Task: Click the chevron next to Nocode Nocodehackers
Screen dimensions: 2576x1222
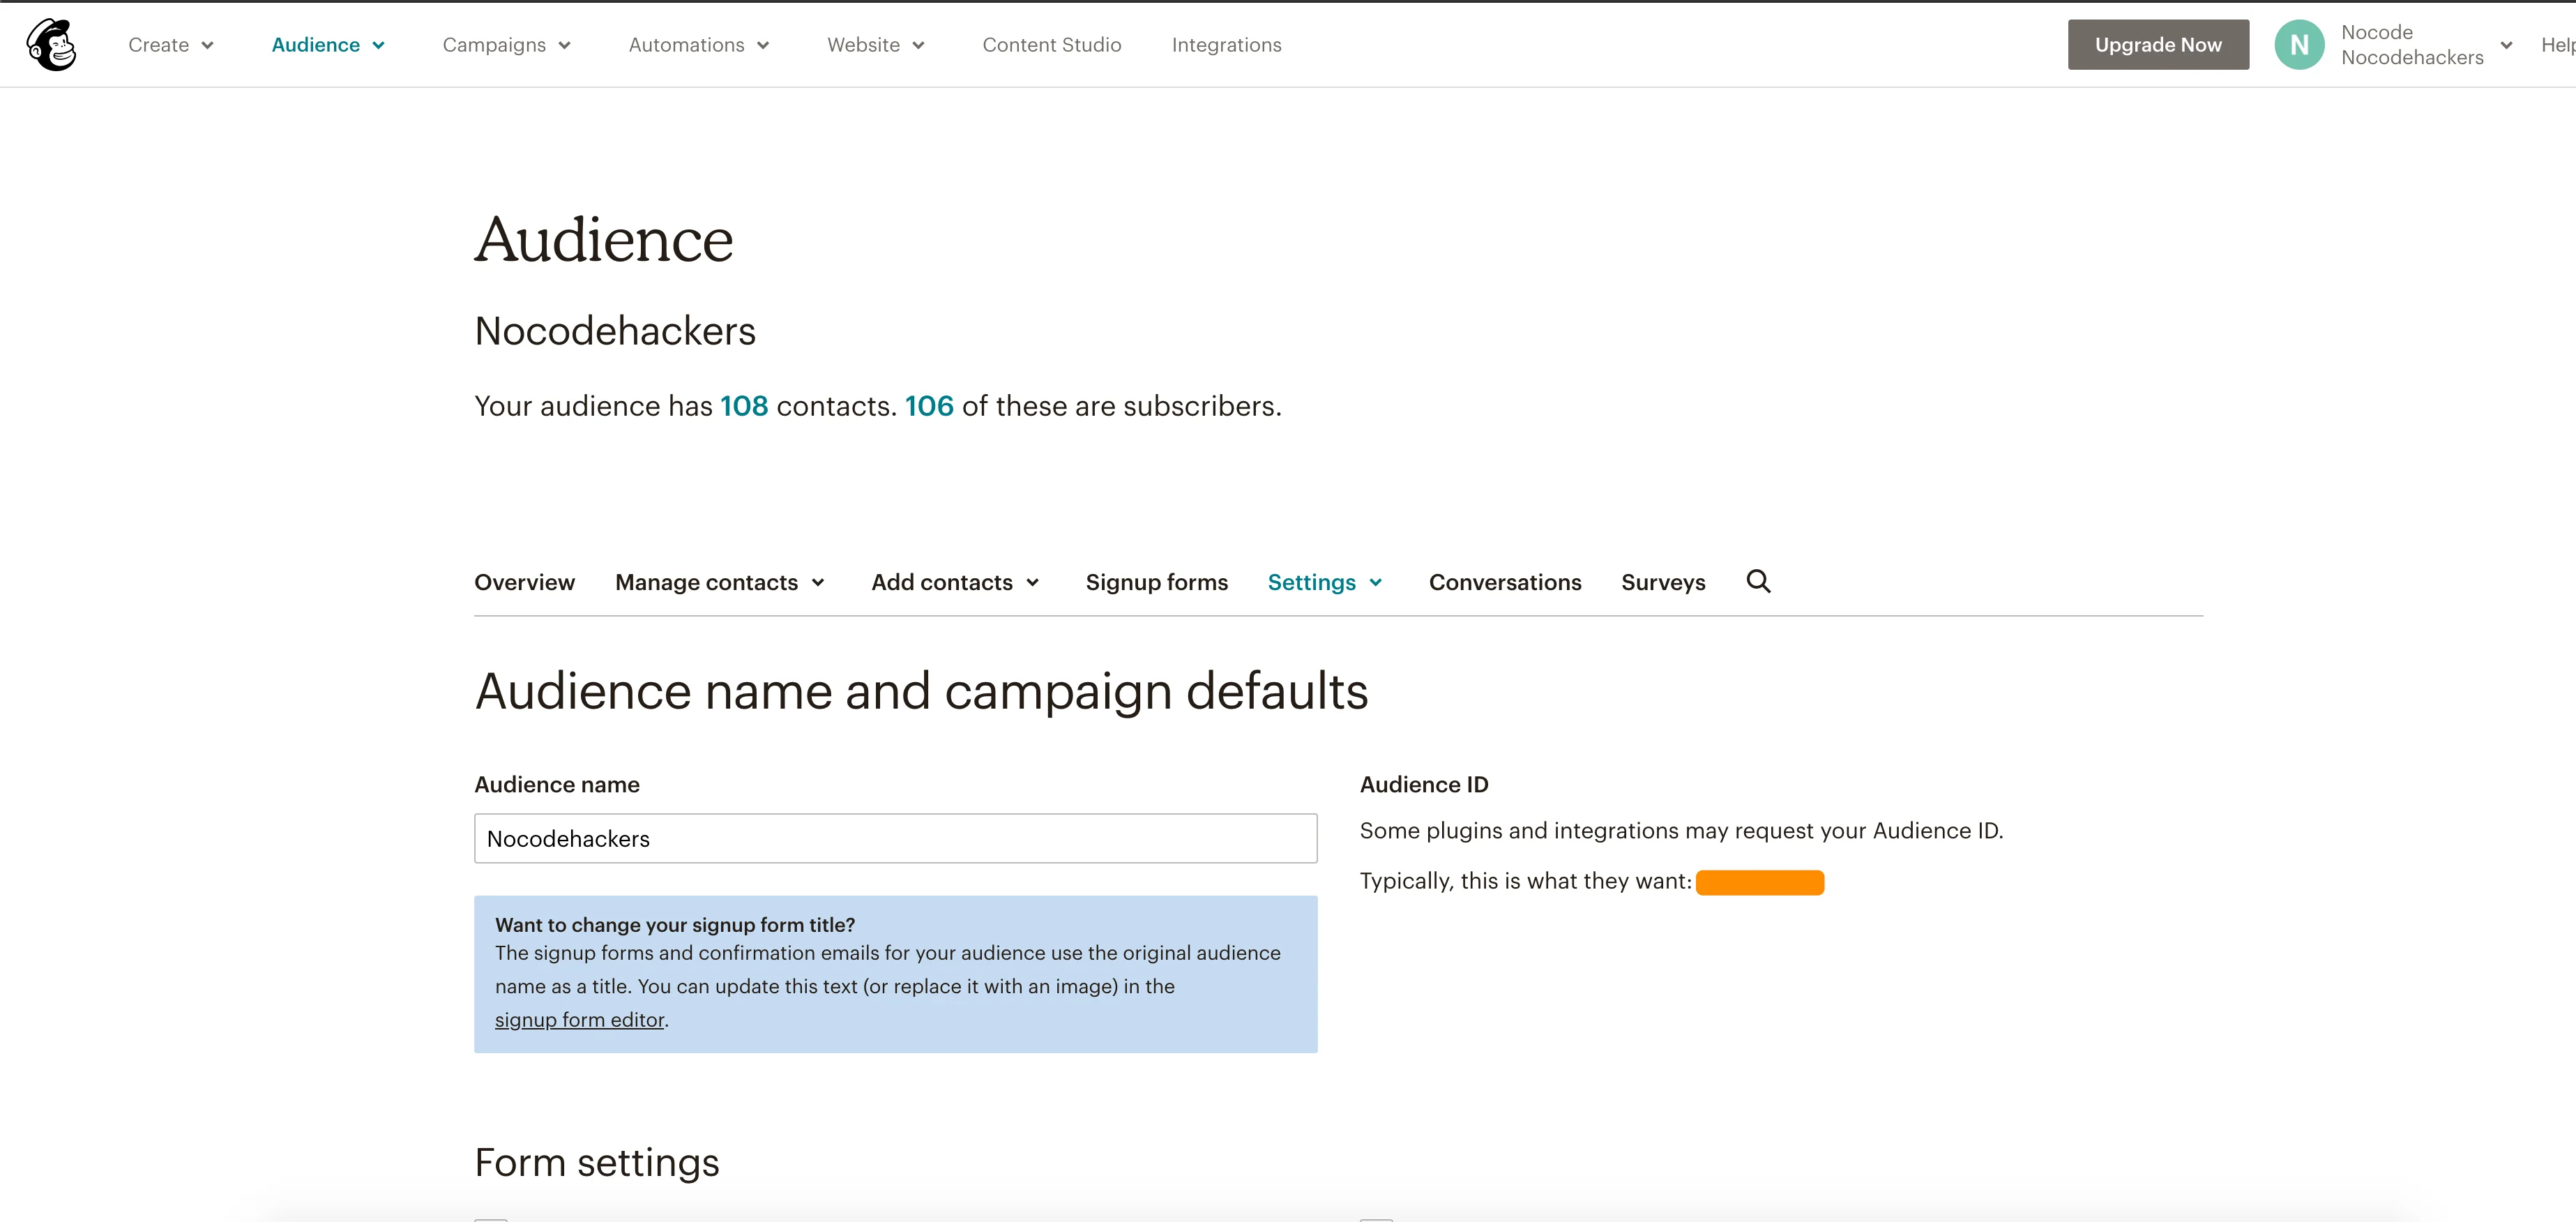Action: point(2506,45)
